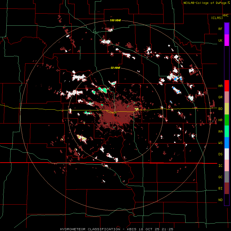The image size is (231, 231).
Task: Click the BI brown legend swatch
Action: pyautogui.click(x=227, y=188)
